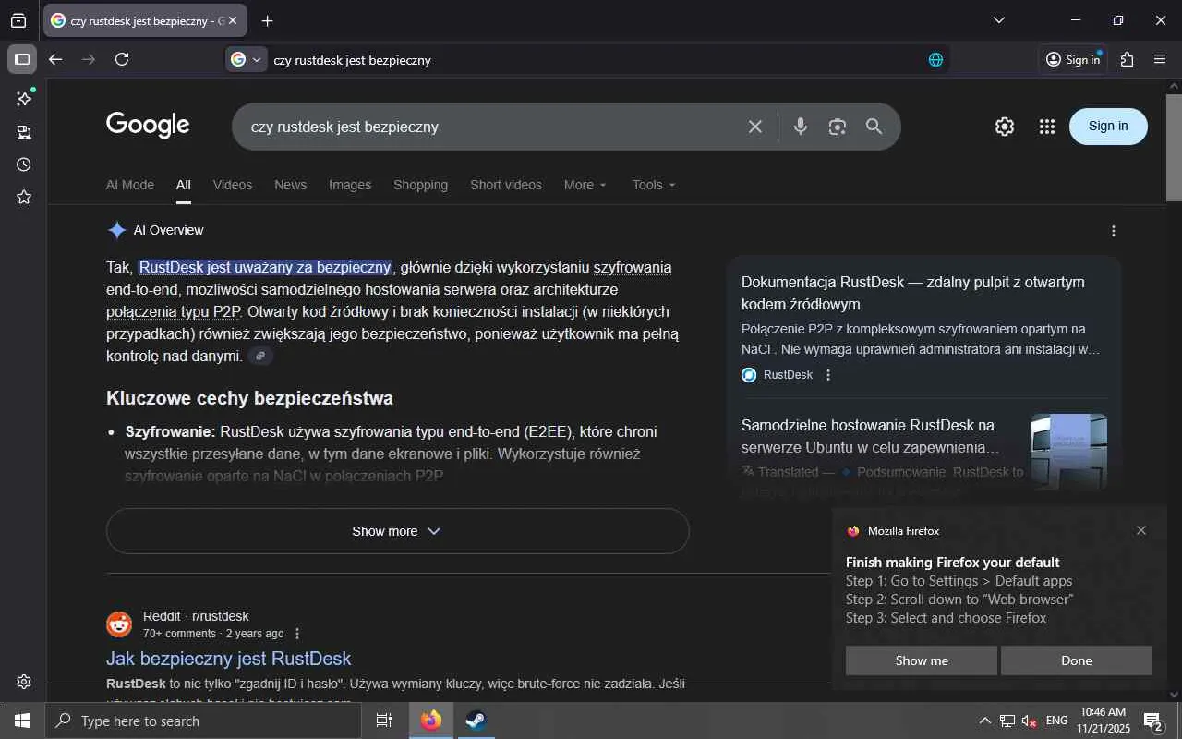
Task: Search by image with Google Lens
Action: coord(838,127)
